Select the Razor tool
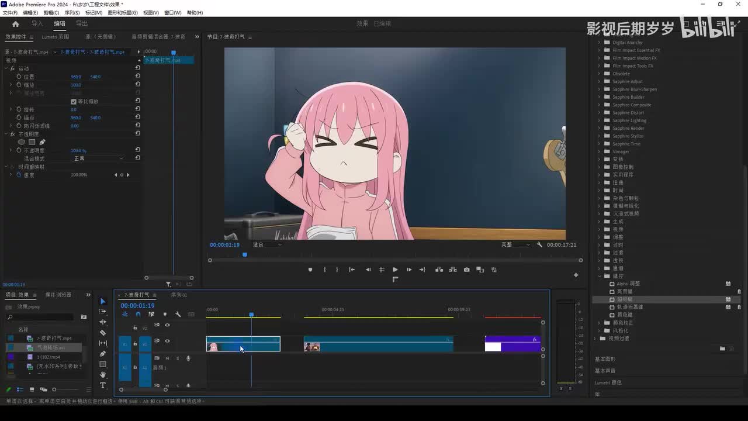The width and height of the screenshot is (748, 421). 103,333
